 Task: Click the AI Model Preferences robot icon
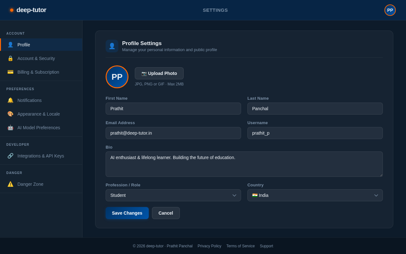(x=10, y=128)
